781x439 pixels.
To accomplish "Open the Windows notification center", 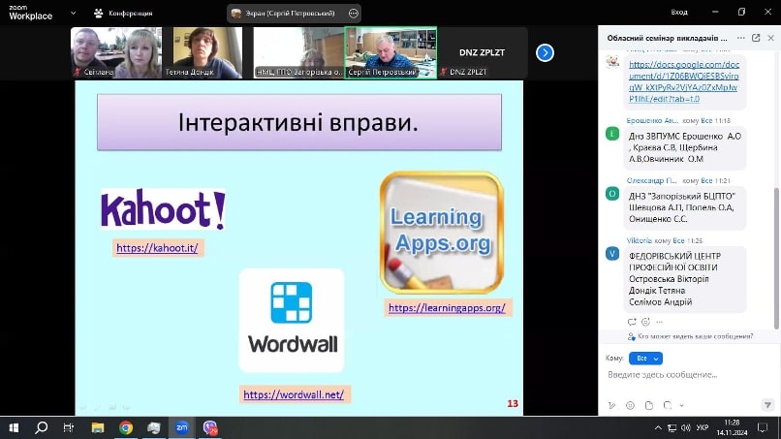I will coord(763,427).
